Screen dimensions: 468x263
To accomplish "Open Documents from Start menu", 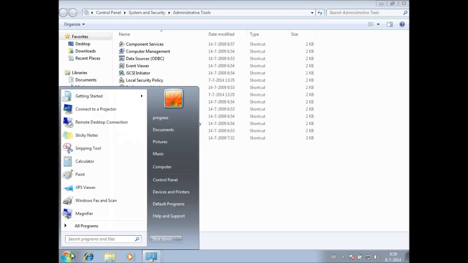I will pos(163,130).
